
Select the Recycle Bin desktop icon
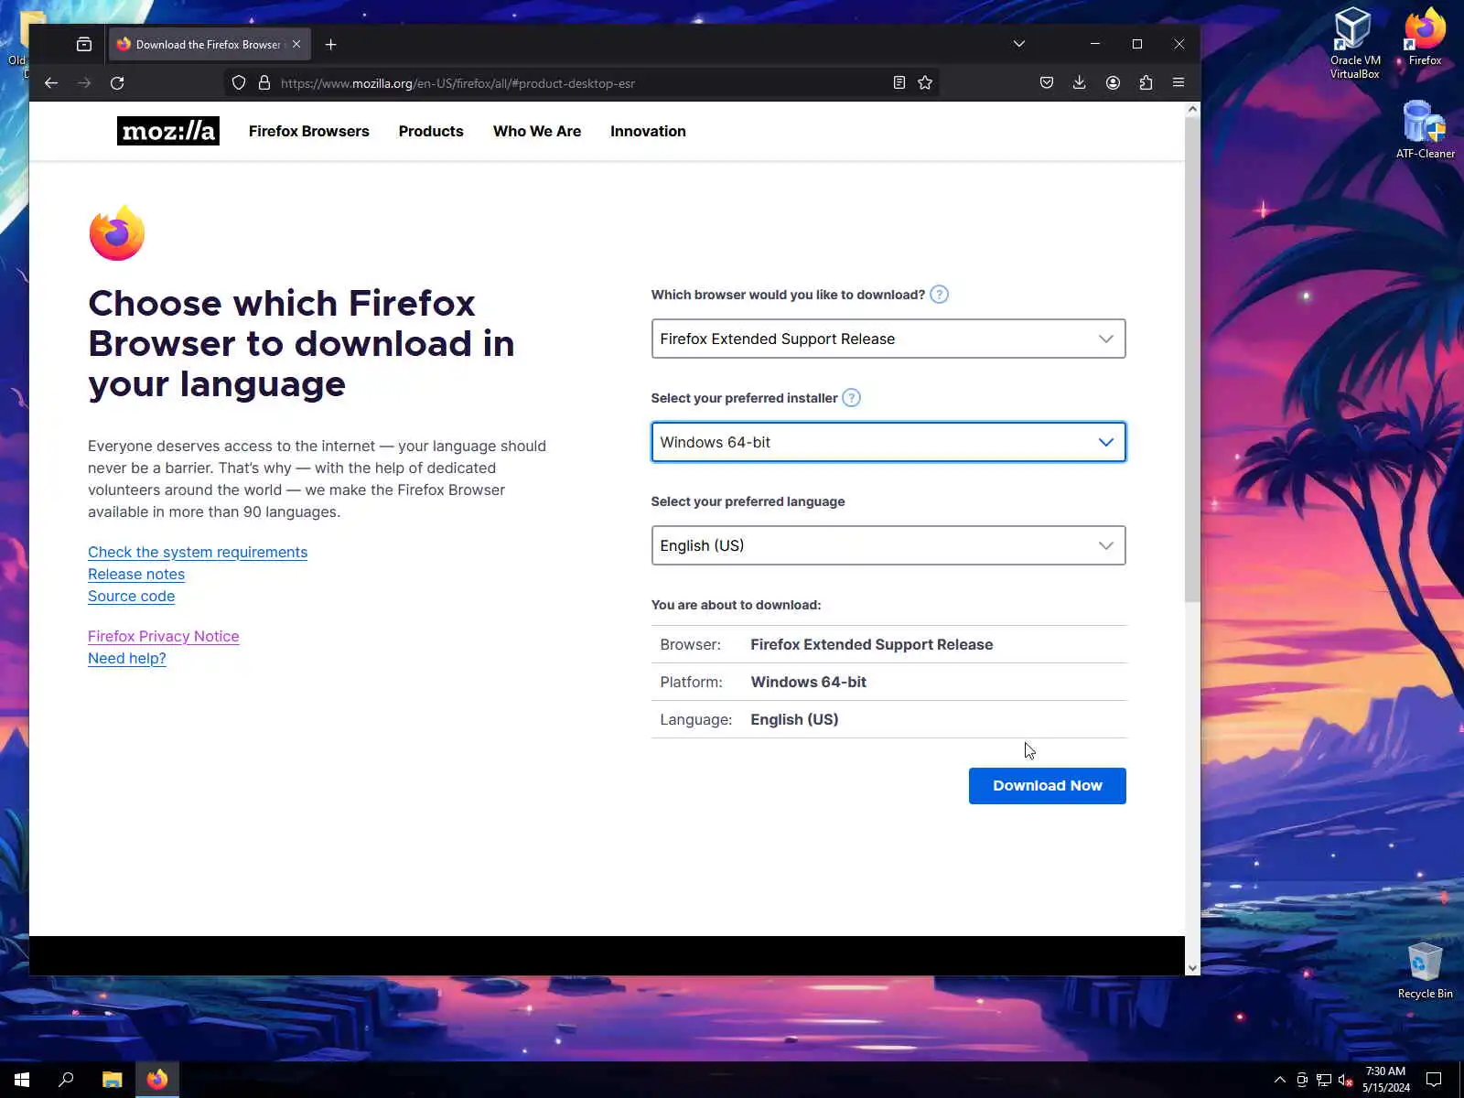click(x=1425, y=971)
